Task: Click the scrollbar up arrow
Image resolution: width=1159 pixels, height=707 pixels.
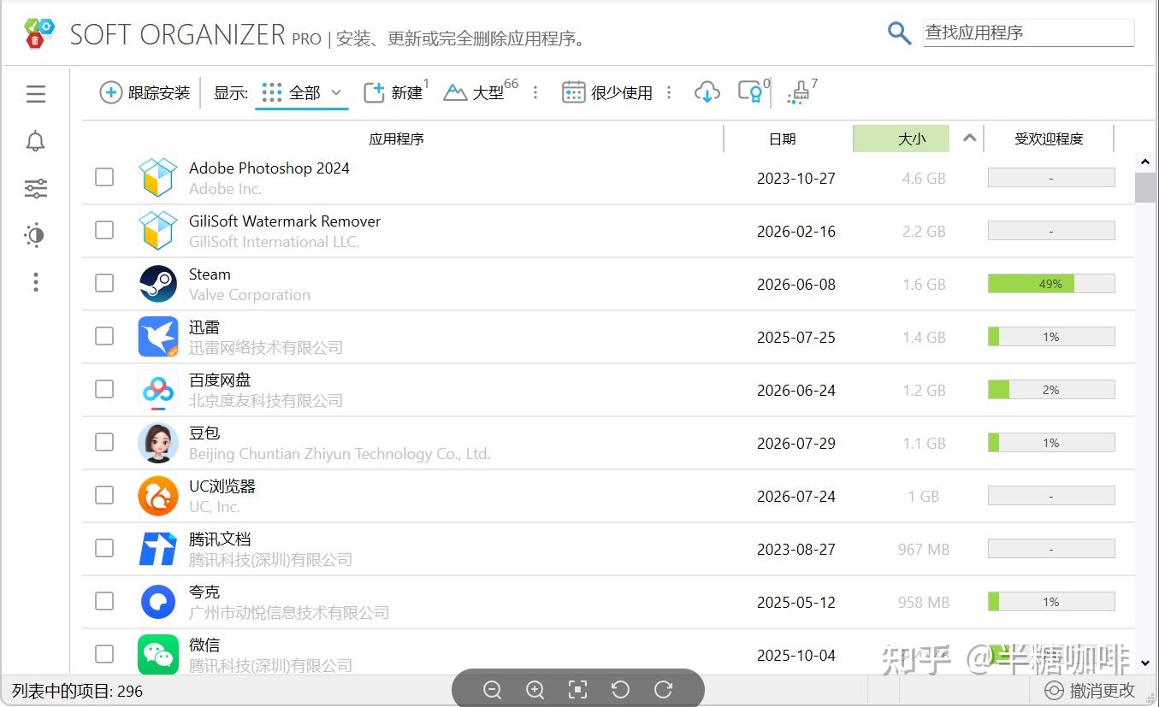Action: pos(1145,162)
